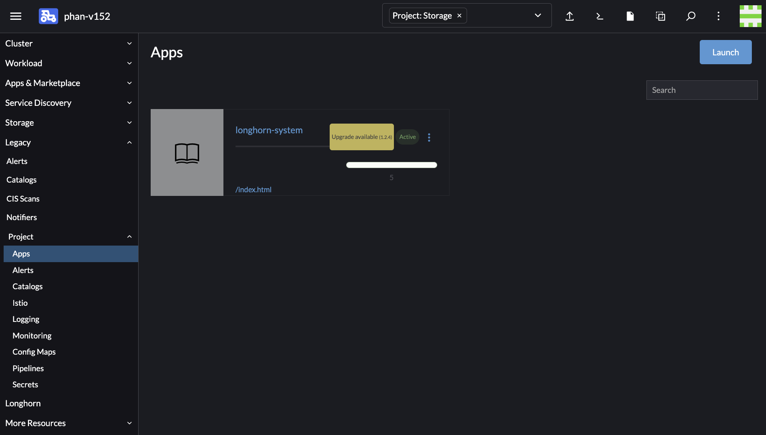766x435 pixels.
Task: Remove the Project: Storage filter tag
Action: (x=459, y=16)
